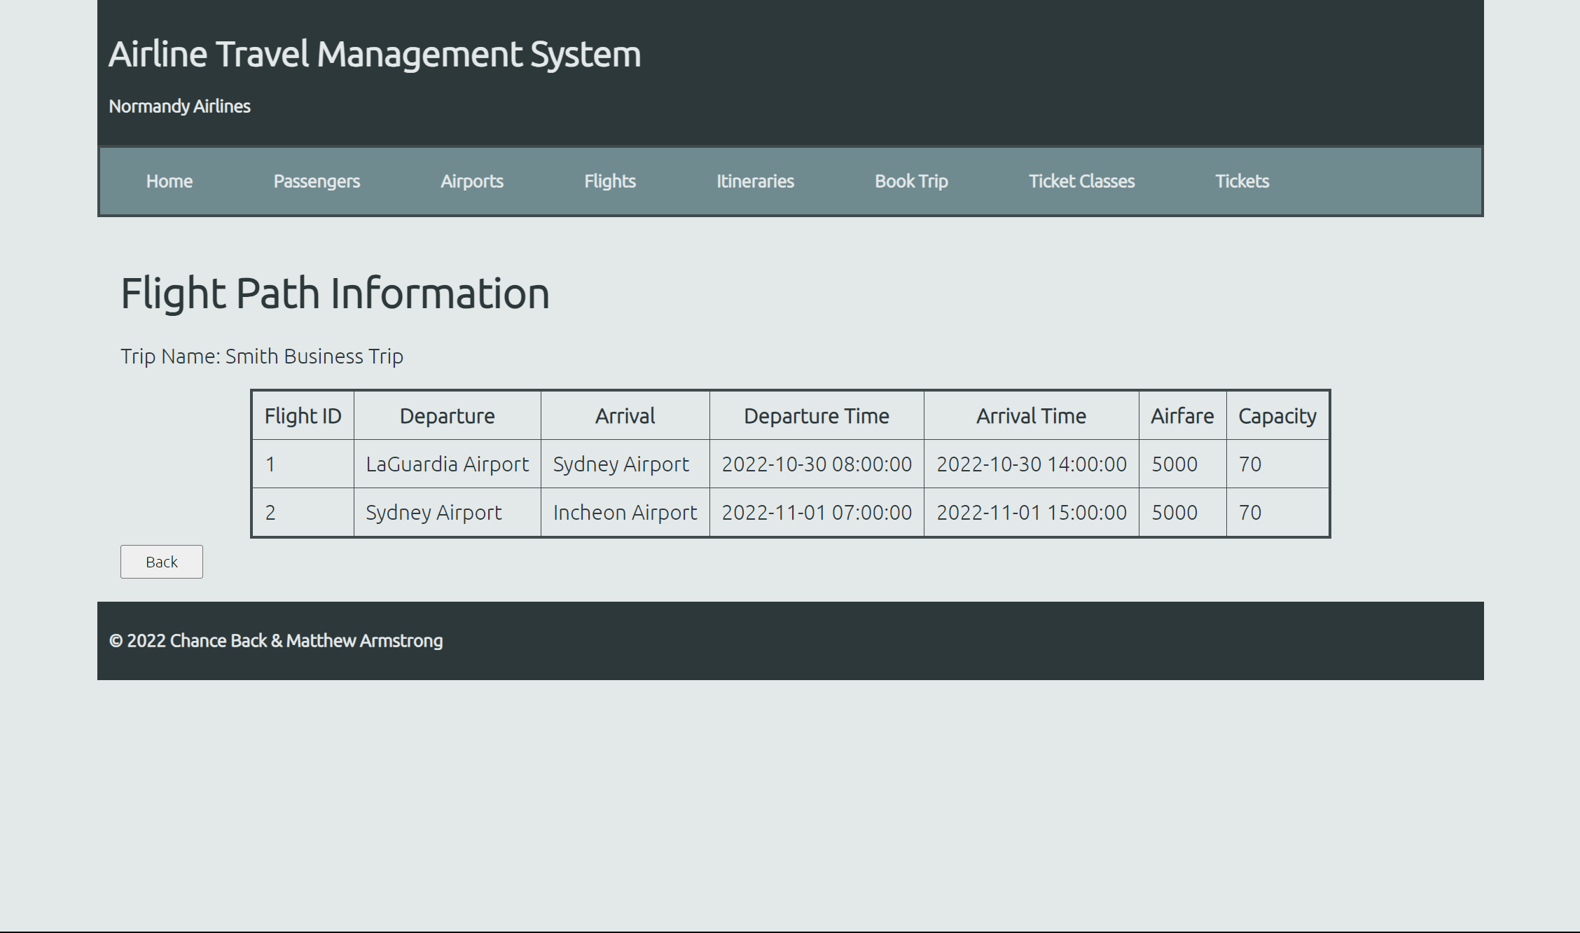Click the Incheon Airport arrival link

[625, 512]
